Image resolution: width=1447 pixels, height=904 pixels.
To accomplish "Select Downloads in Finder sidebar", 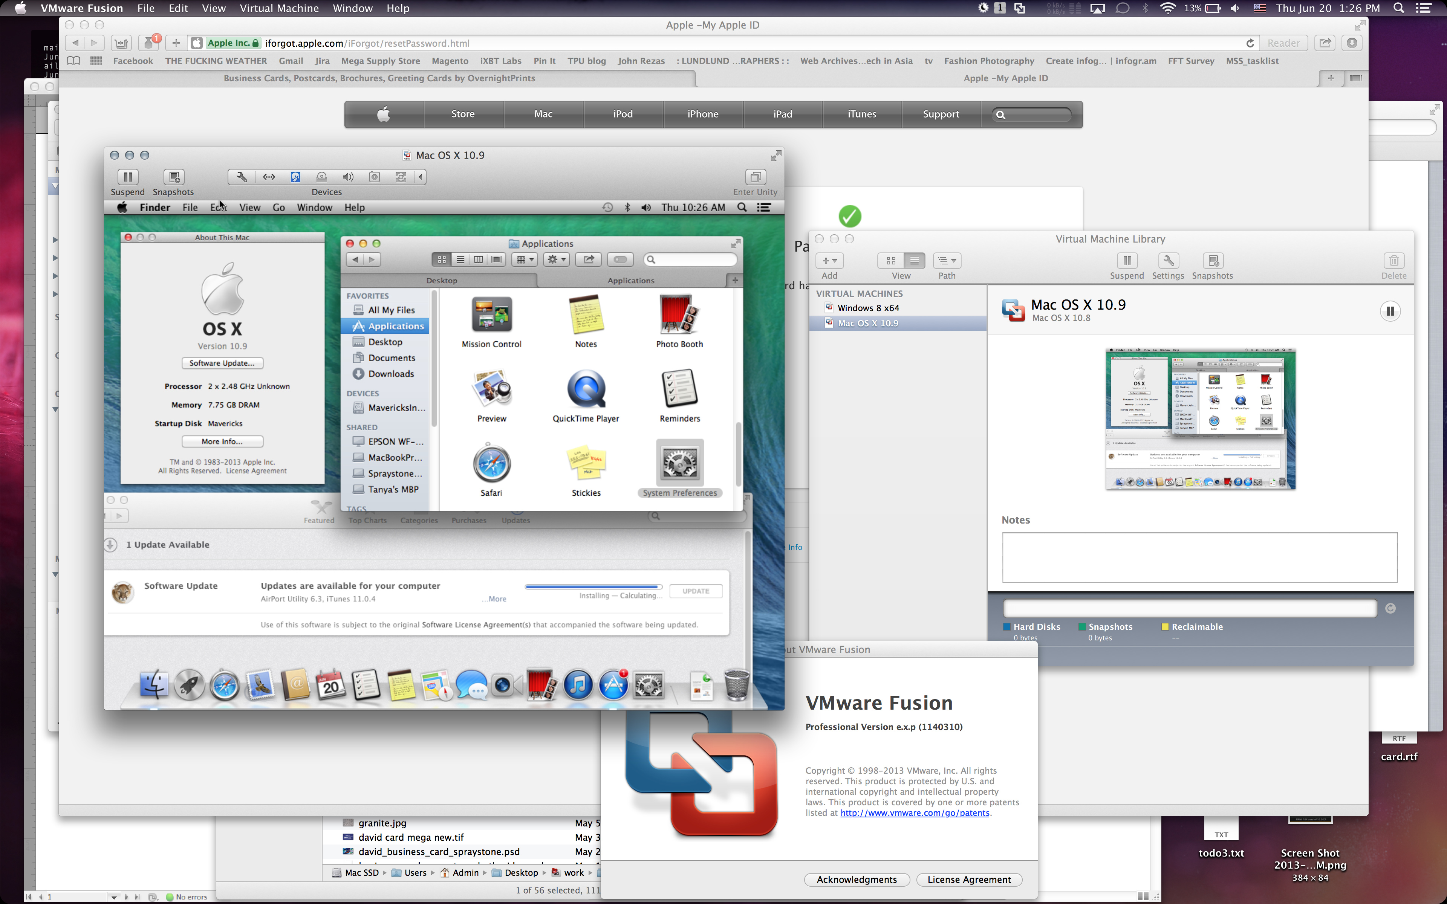I will click(390, 374).
